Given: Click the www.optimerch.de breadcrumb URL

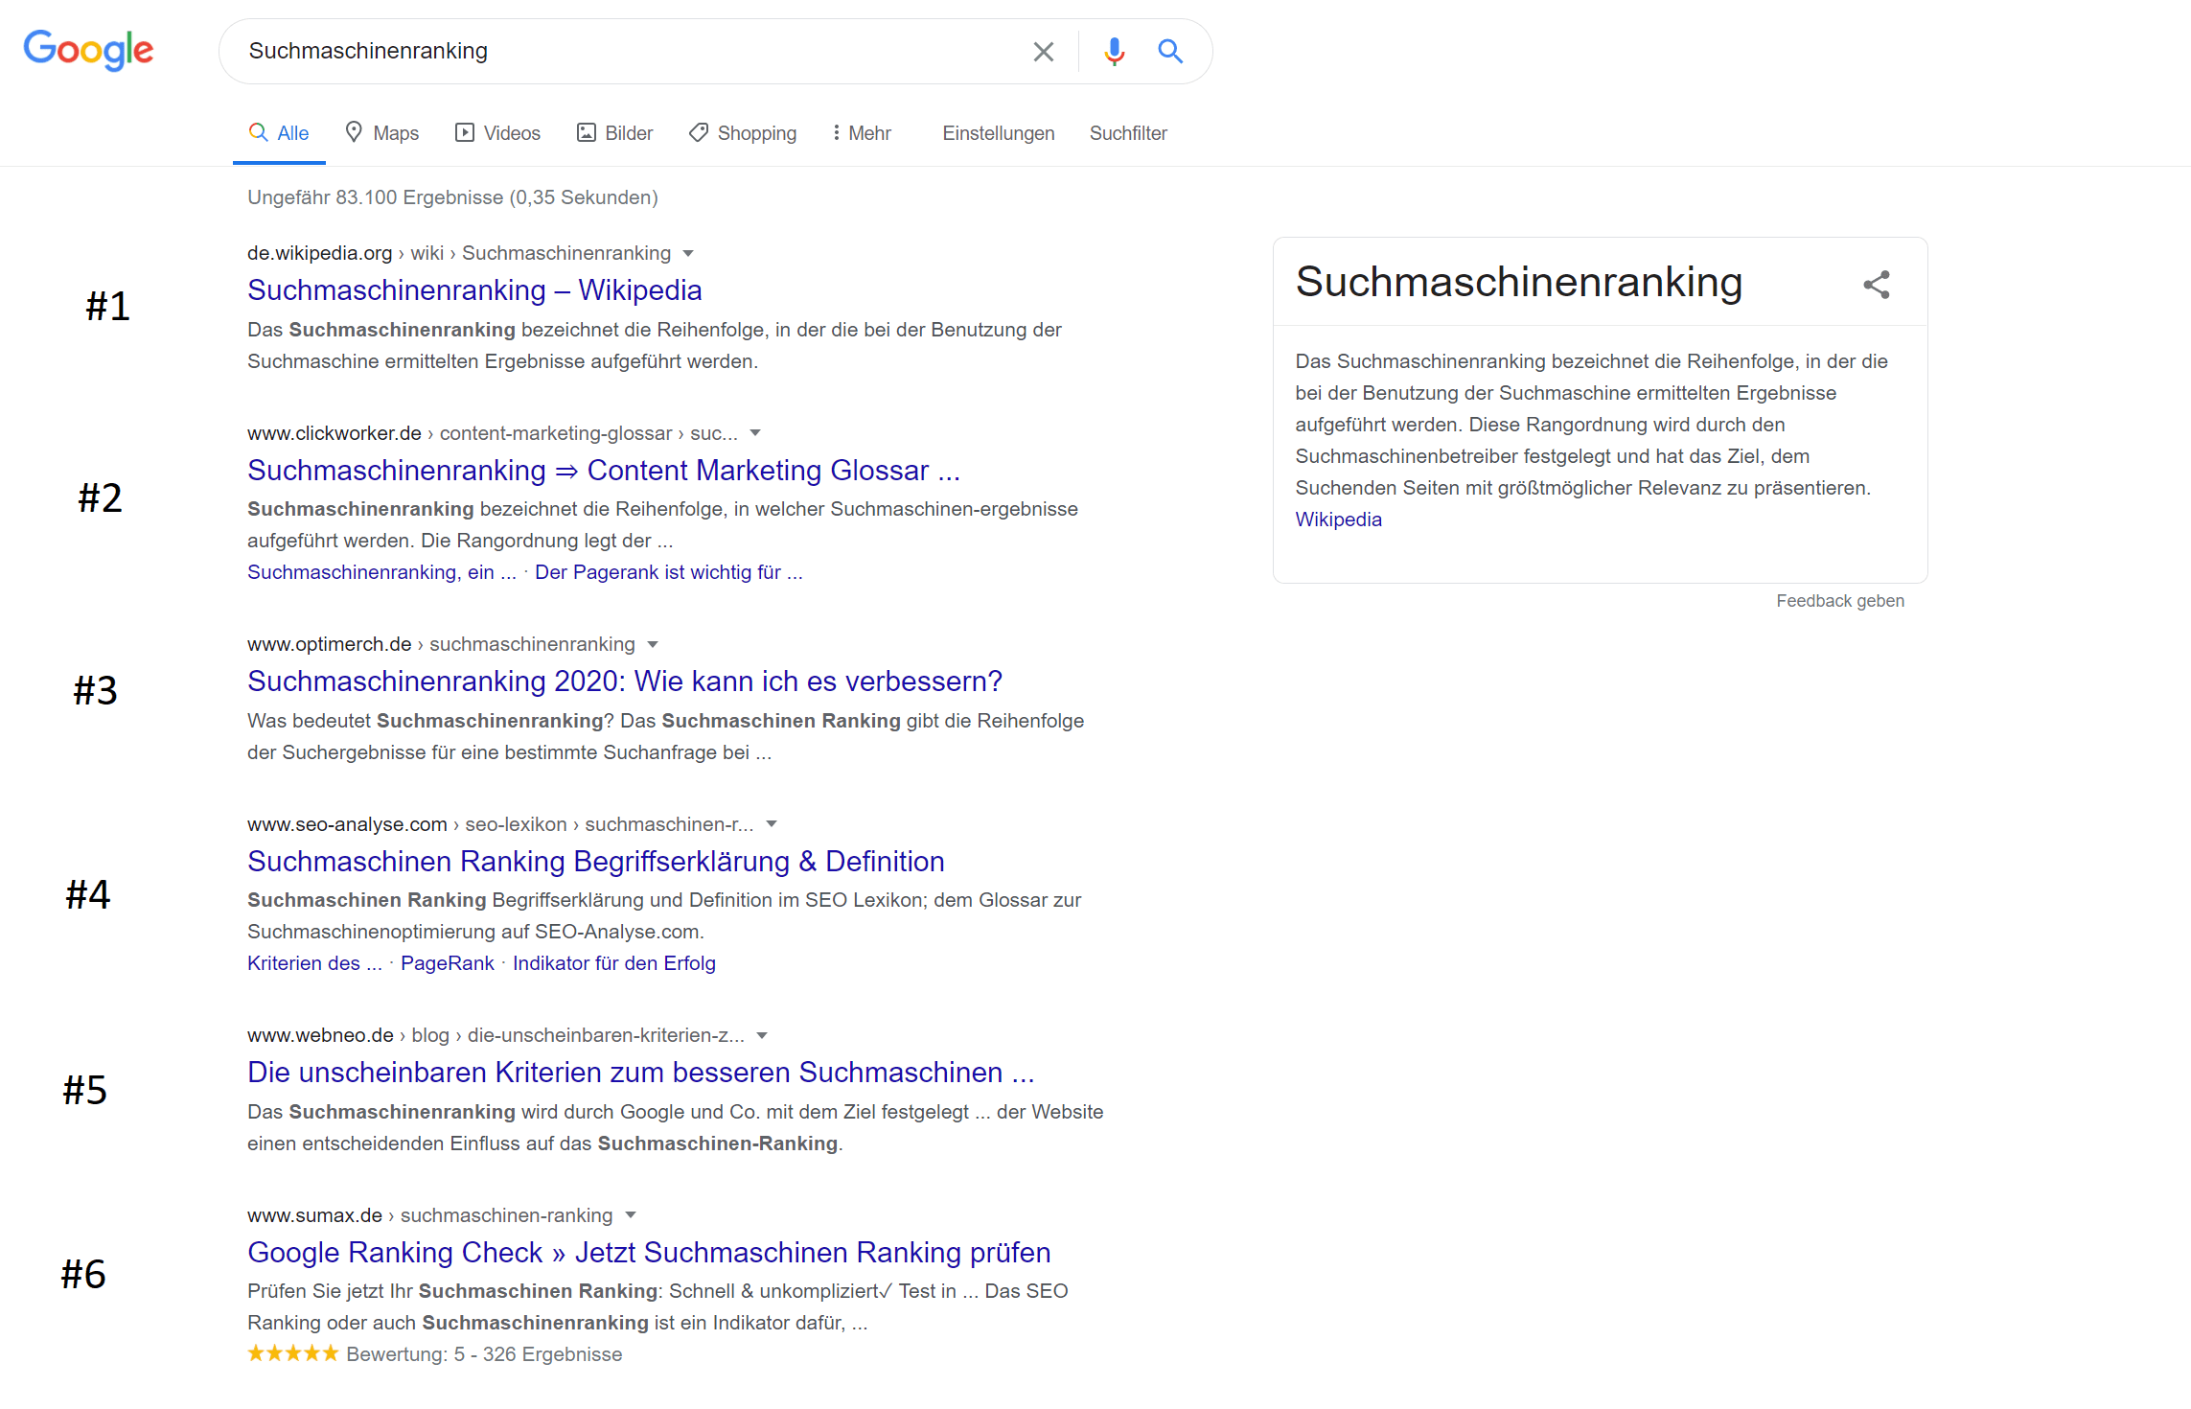Looking at the screenshot, I should coord(441,644).
